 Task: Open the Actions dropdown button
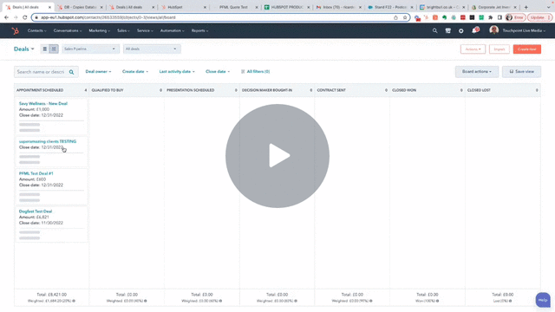[473, 49]
